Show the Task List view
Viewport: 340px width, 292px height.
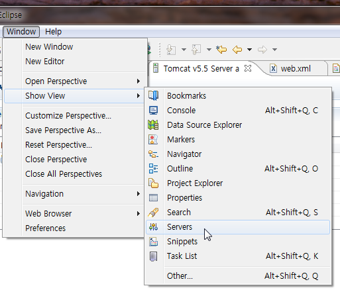[x=238, y=256]
